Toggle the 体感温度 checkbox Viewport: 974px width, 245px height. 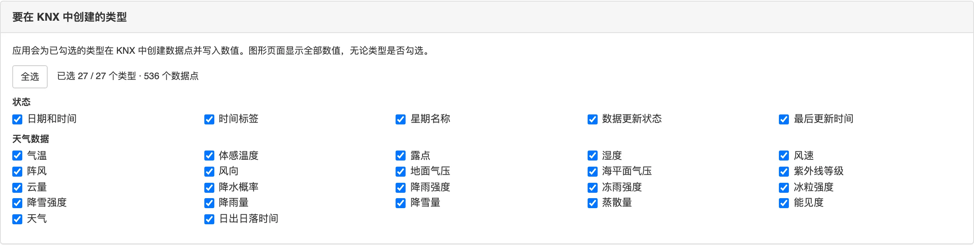[209, 156]
